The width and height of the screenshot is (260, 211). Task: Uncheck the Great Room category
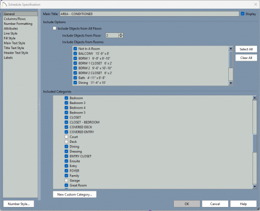(x=66, y=186)
